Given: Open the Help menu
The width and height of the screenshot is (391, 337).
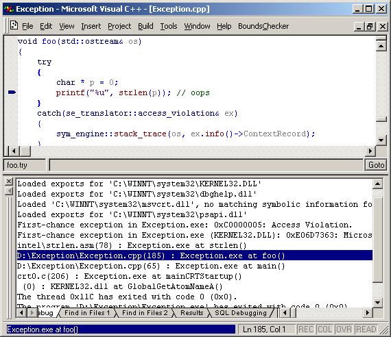Looking at the screenshot, I should point(224,26).
